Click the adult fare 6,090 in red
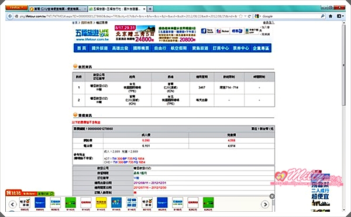This screenshot has width=351, height=217. pyautogui.click(x=146, y=141)
